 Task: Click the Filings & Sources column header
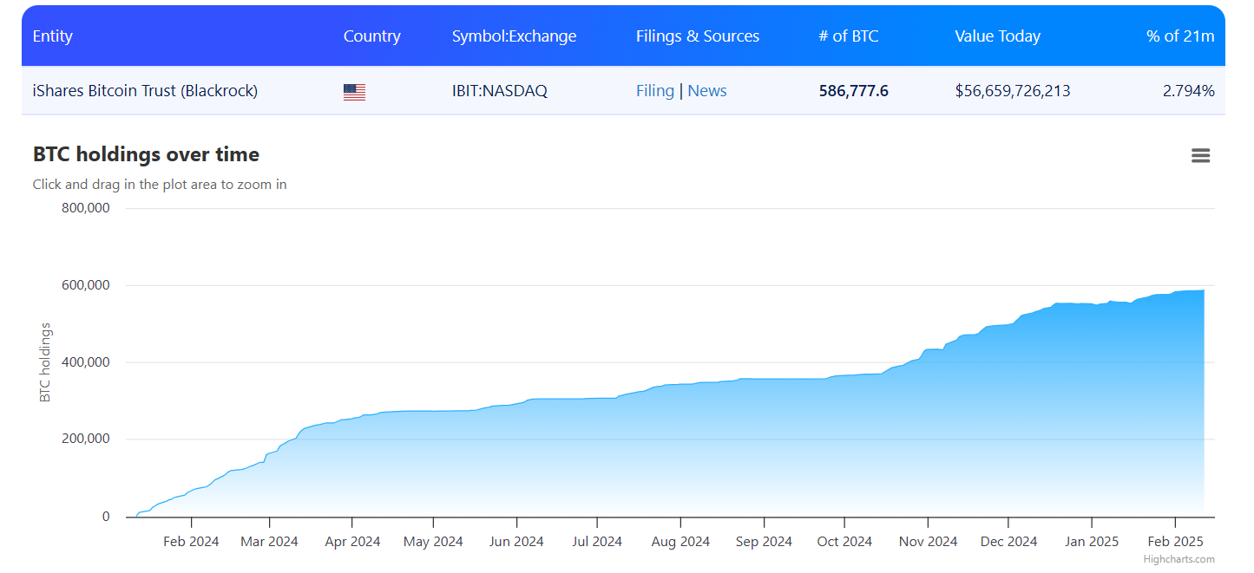[697, 36]
